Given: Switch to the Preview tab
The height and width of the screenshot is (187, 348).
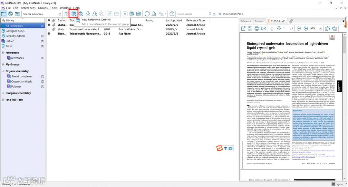Looking at the screenshot, I should [259, 21].
